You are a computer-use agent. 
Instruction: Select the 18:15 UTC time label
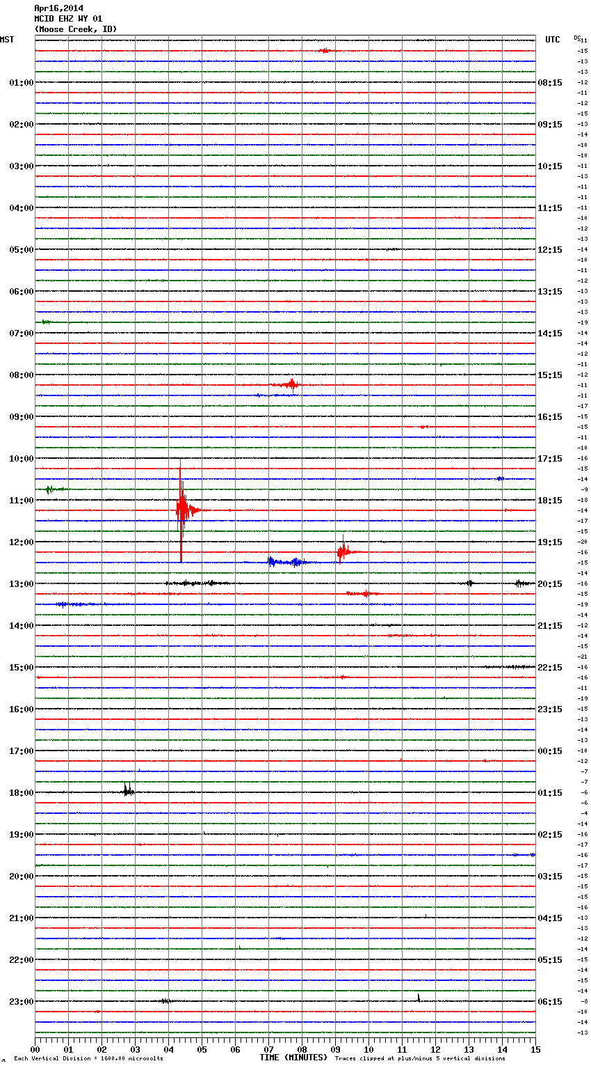click(550, 501)
